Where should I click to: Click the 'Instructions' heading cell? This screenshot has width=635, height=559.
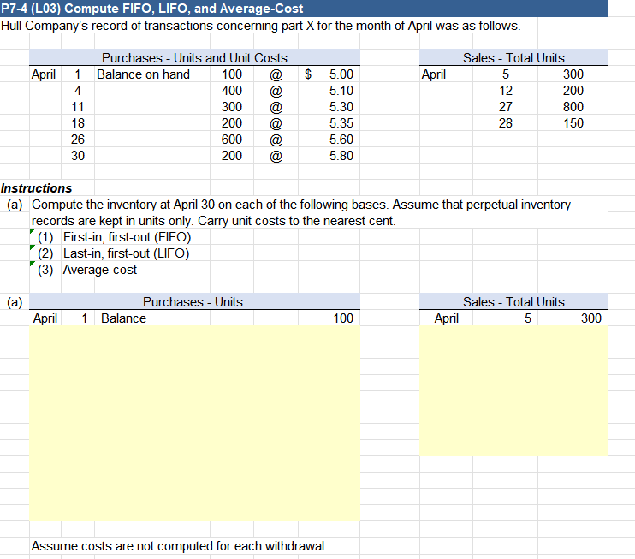37,188
